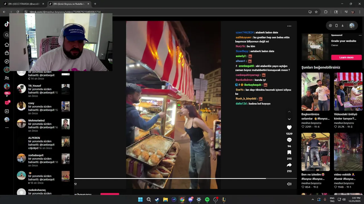Bookmark this page with the star icon
The image size is (364, 204).
coord(316,12)
